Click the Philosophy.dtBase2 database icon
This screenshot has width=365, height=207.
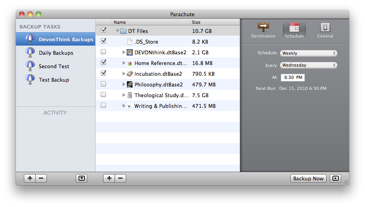point(130,84)
